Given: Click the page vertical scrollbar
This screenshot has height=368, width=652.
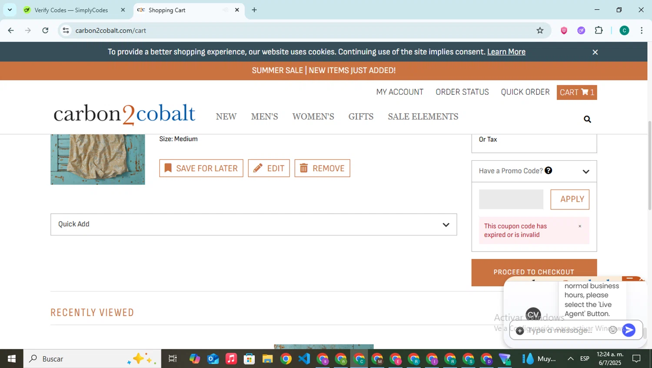Looking at the screenshot, I should (x=649, y=165).
